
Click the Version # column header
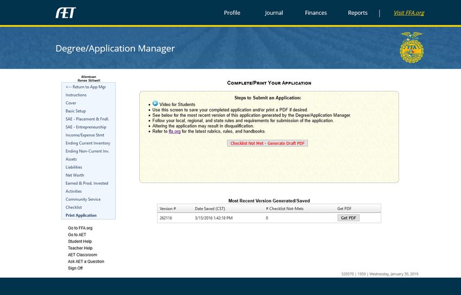[x=168, y=208]
